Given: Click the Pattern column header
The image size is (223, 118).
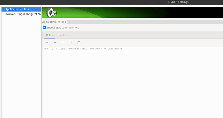Looking at the screenshot, I should (x=60, y=49).
